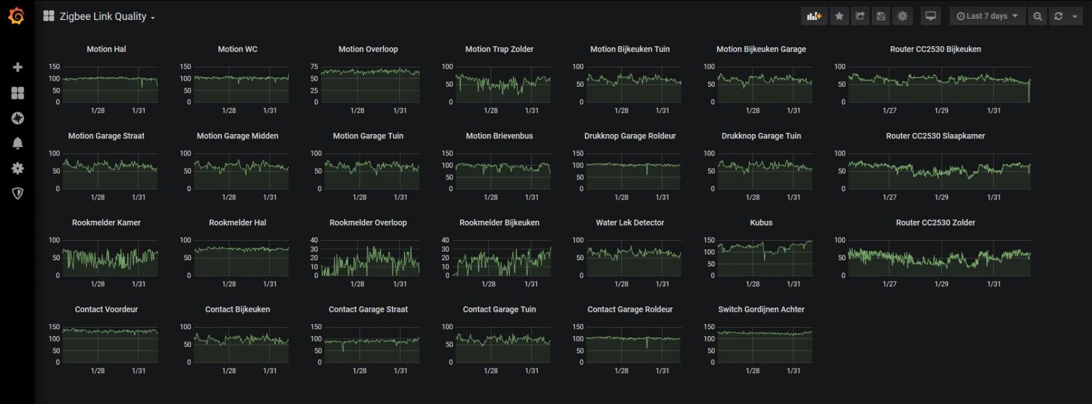Open the Create plus menu in sidebar

18,67
